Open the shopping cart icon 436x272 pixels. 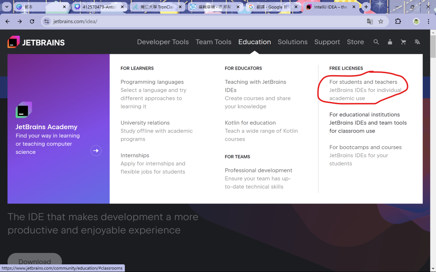click(x=403, y=42)
